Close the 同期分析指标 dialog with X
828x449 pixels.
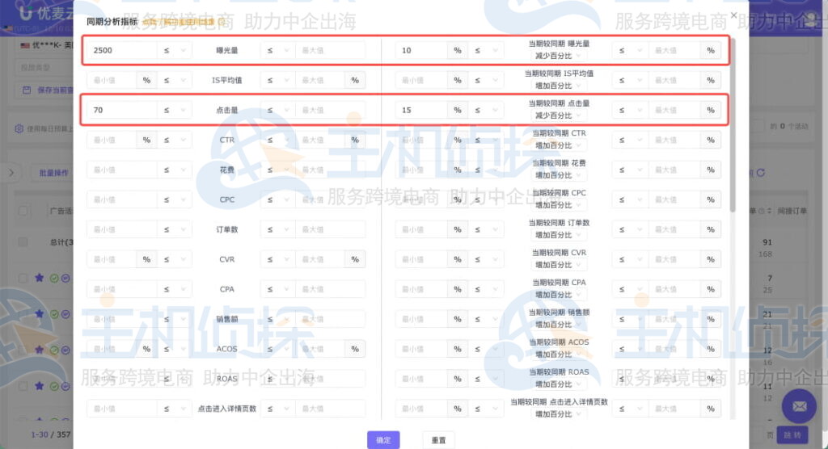(x=733, y=15)
